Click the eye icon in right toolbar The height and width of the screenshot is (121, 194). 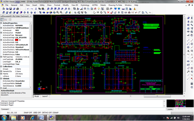188,61
